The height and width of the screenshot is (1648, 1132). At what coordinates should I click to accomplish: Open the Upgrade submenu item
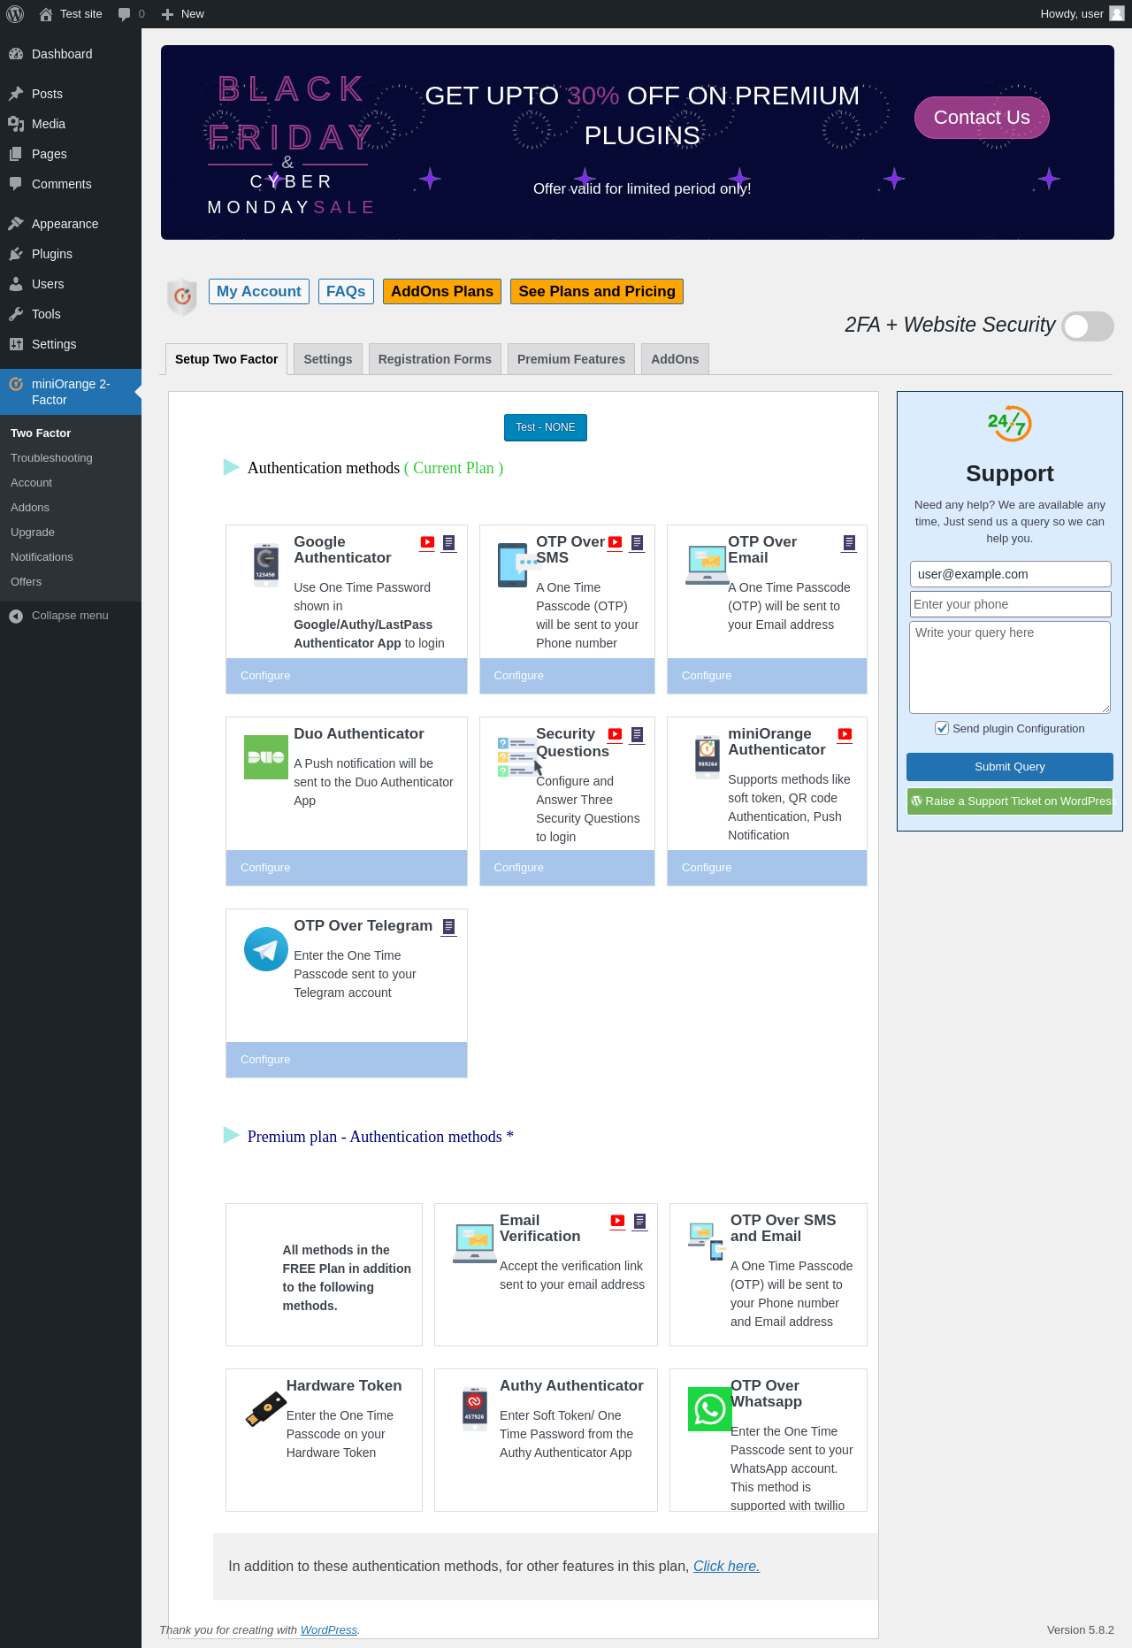33,533
